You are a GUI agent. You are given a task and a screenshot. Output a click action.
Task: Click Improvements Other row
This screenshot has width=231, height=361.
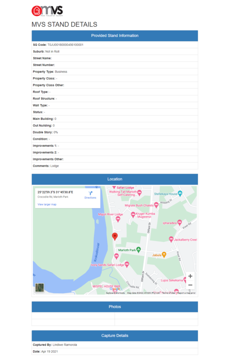[115, 159]
